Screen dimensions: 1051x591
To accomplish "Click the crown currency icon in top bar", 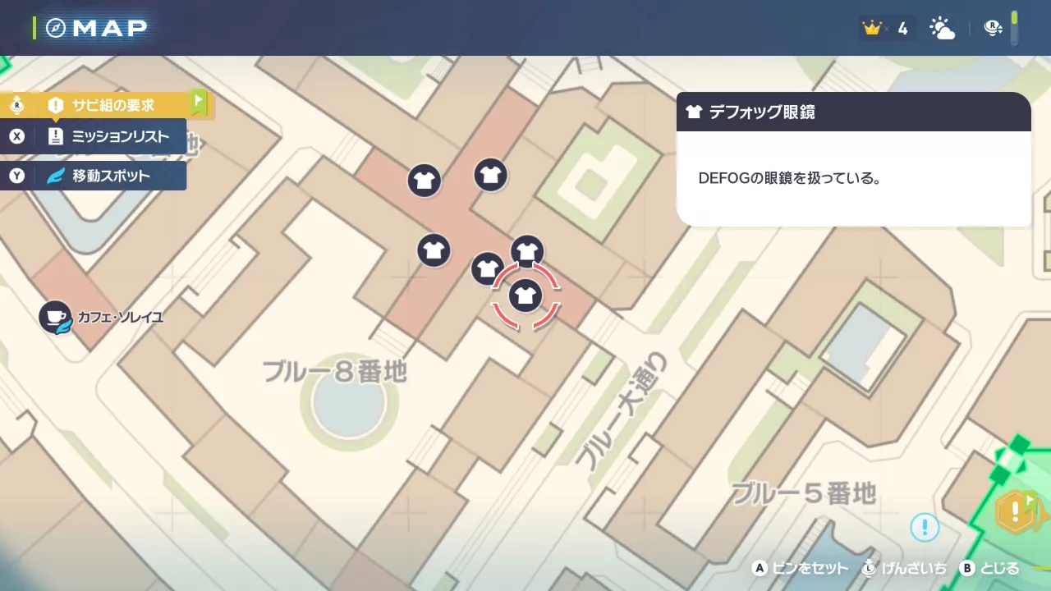I will click(x=870, y=27).
